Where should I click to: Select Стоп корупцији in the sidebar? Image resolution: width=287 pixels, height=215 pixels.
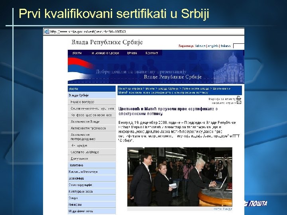click(x=92, y=185)
